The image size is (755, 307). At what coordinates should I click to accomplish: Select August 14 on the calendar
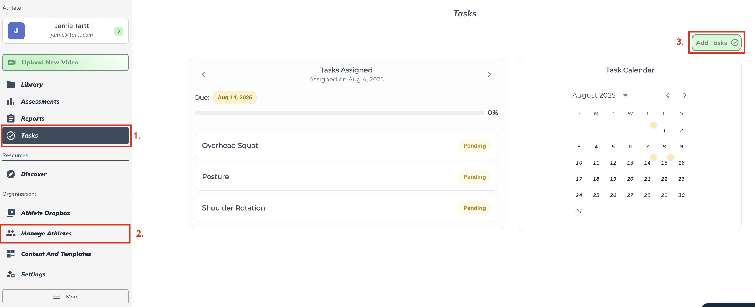tap(647, 163)
